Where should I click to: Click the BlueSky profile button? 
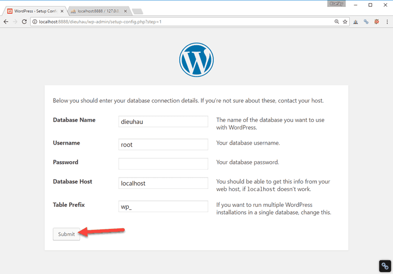point(336,4)
